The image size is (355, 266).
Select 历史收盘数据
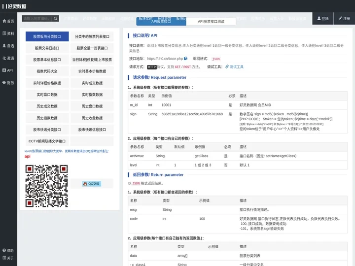pyautogui.click(x=92, y=118)
